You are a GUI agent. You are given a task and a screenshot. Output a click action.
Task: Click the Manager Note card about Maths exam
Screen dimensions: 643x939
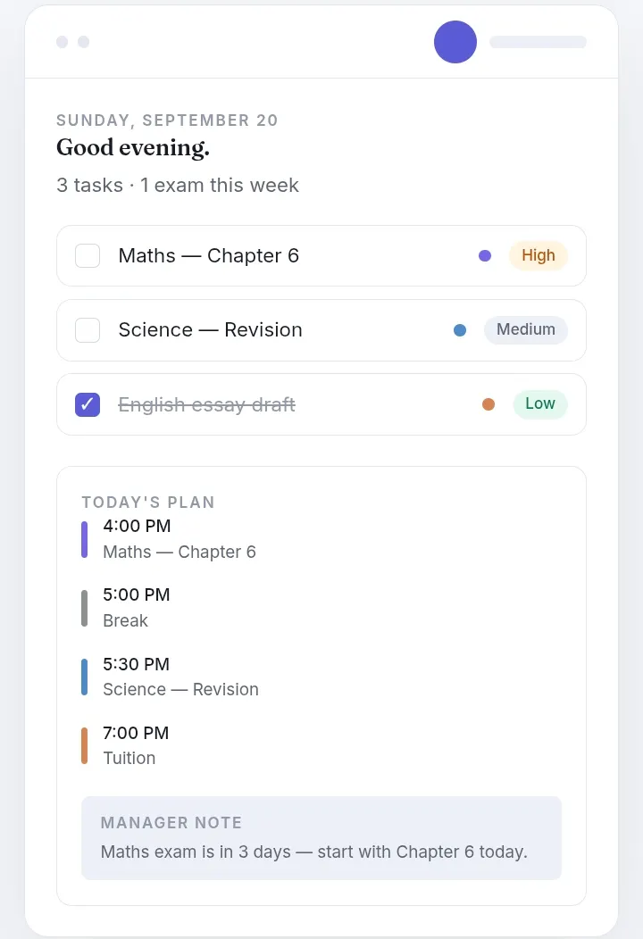point(321,838)
